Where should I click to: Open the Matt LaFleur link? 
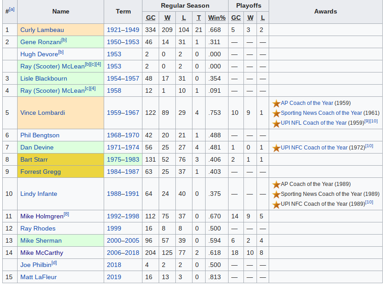pyautogui.click(x=39, y=277)
